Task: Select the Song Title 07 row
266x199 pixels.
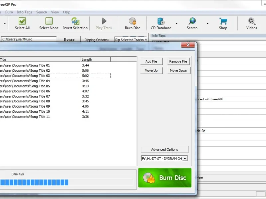Action: click(x=55, y=96)
